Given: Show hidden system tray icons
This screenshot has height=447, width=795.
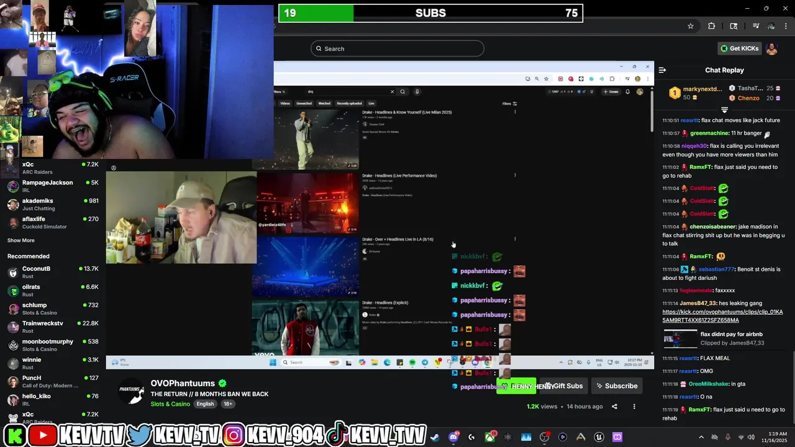Looking at the screenshot, I should click(701, 437).
